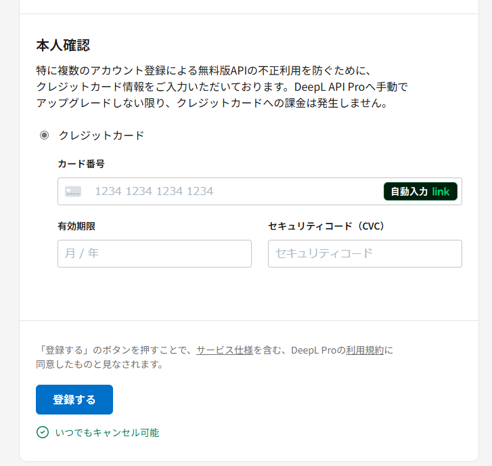Click the green link logo in the autofill button
This screenshot has height=466, width=492.
(x=441, y=192)
